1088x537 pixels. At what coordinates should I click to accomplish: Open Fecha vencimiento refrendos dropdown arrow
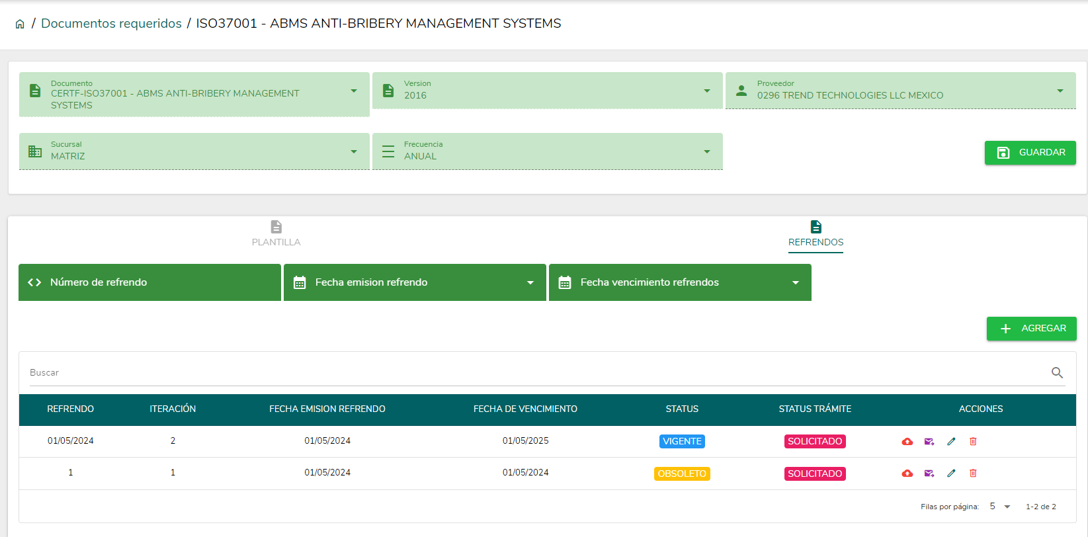coord(796,282)
